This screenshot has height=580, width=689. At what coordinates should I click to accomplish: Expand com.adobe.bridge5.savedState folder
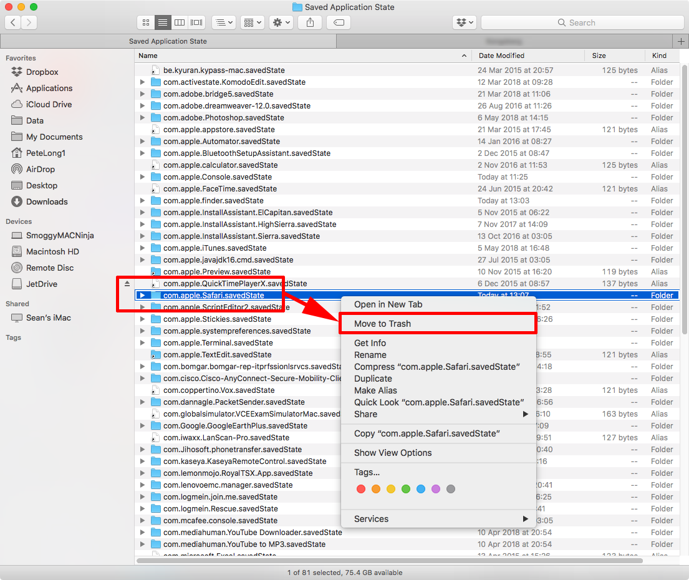click(142, 94)
